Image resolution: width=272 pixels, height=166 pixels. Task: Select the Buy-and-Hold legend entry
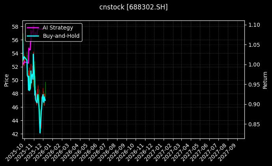(61, 36)
